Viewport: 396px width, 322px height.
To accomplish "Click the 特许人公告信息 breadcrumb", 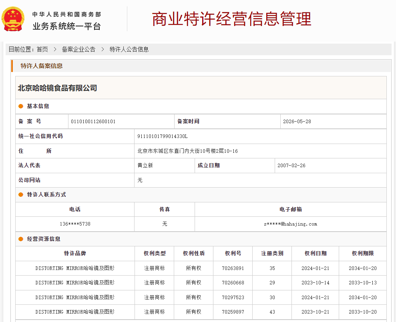I will pos(129,50).
